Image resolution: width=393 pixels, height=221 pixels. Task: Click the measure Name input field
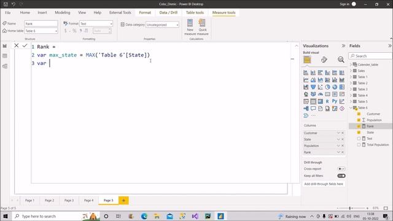coord(41,23)
